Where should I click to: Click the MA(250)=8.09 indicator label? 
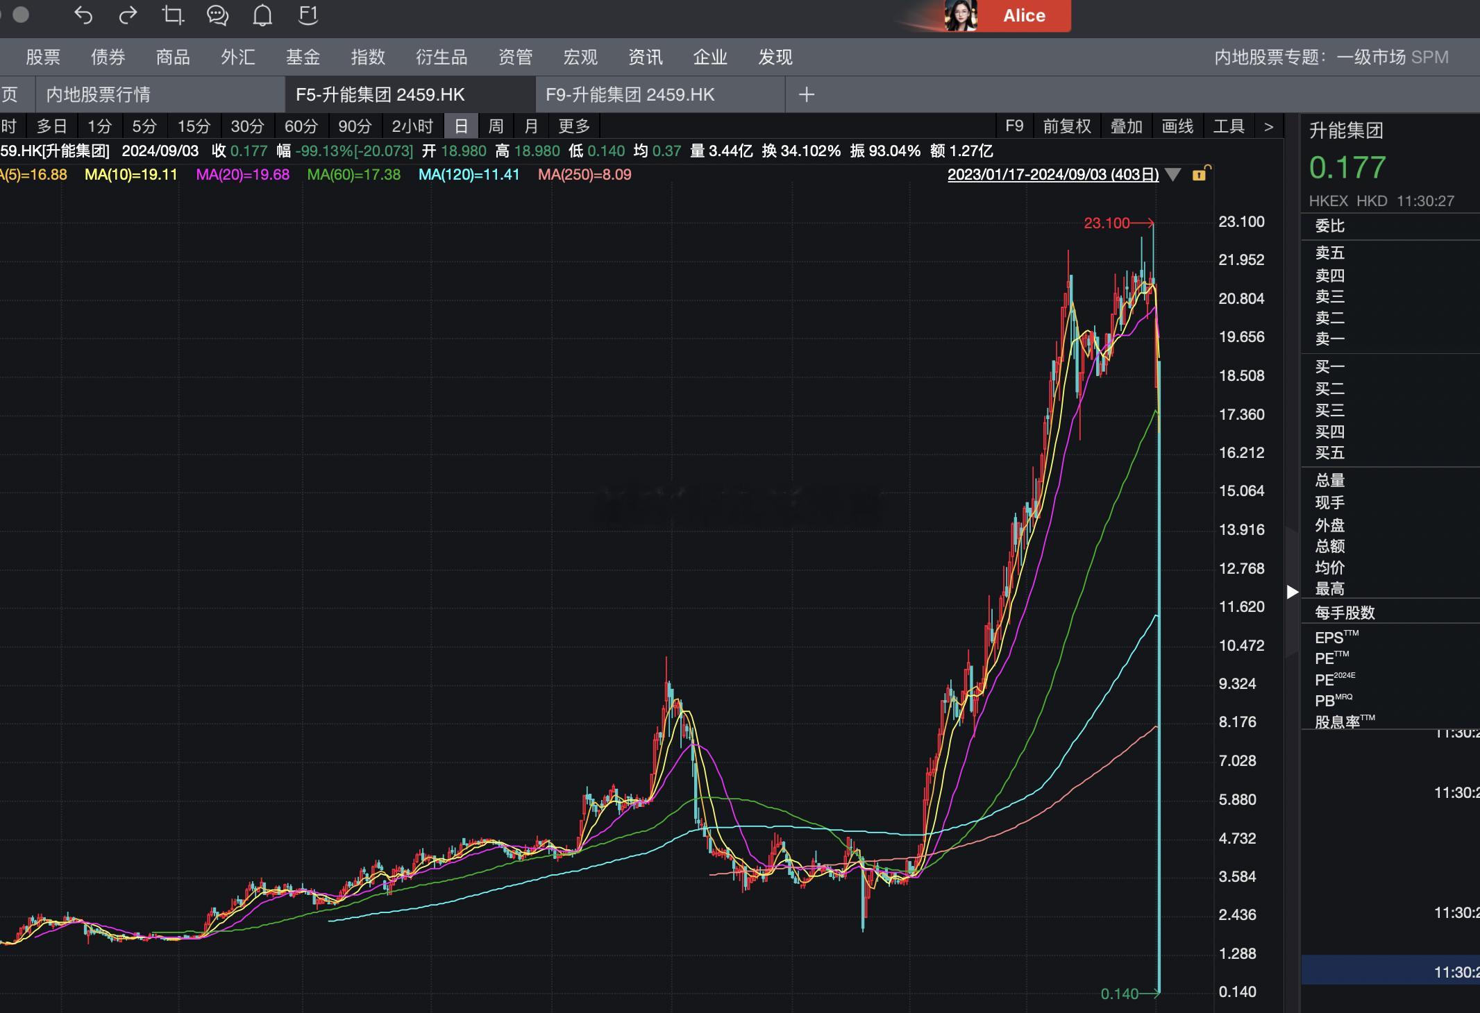pos(585,175)
